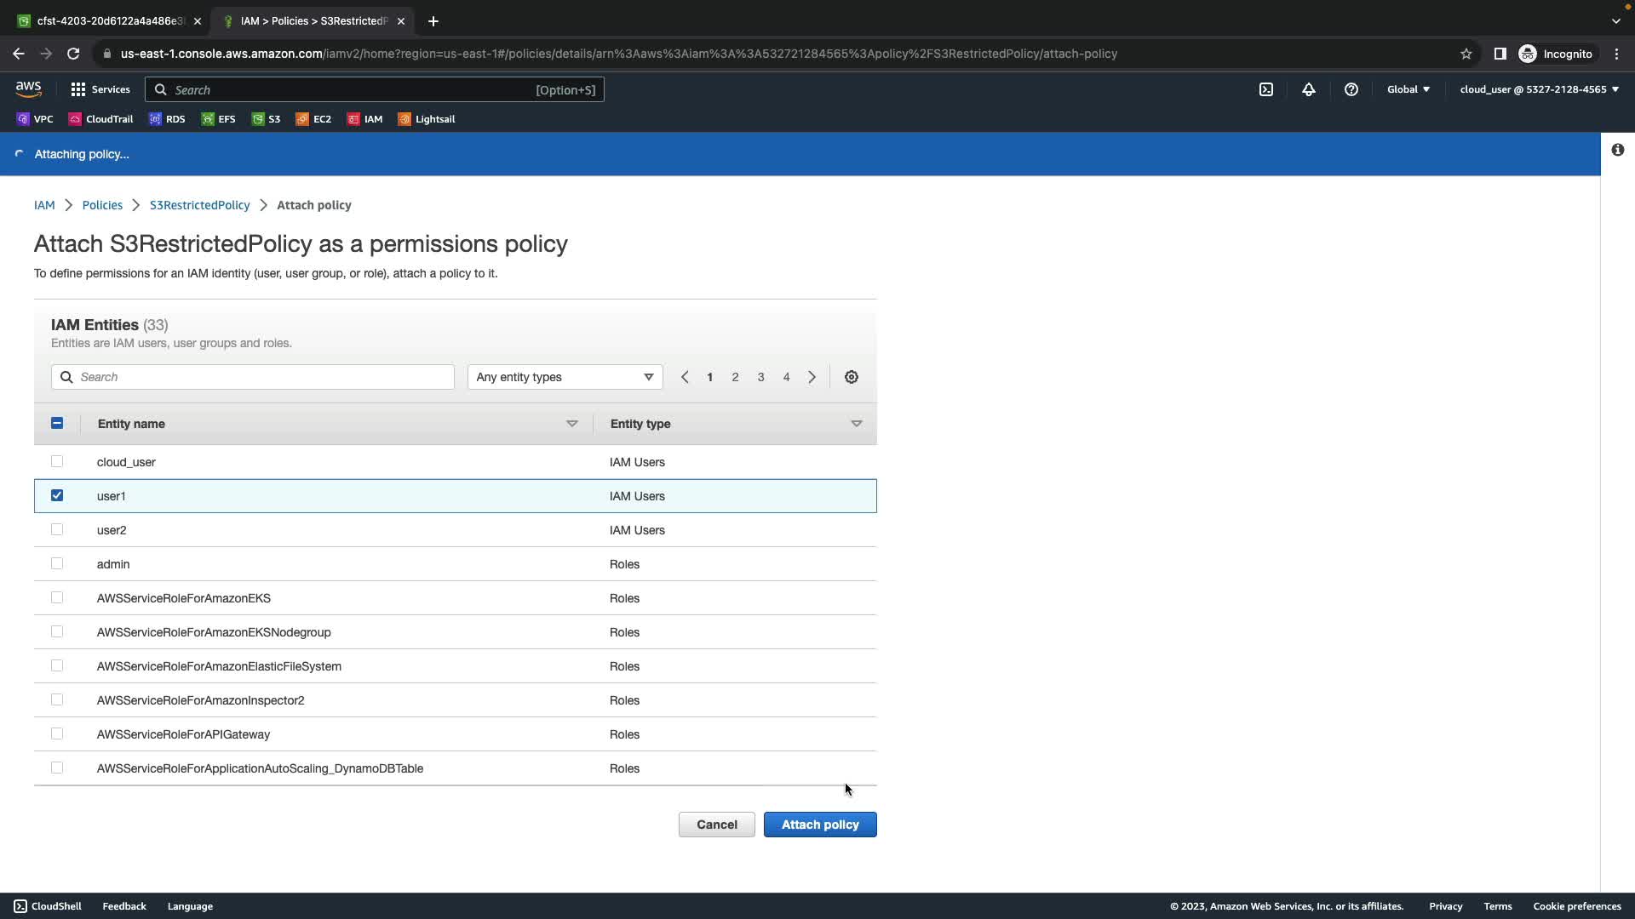Open the notifications bell icon
Viewport: 1635px width, 919px height.
click(1309, 89)
